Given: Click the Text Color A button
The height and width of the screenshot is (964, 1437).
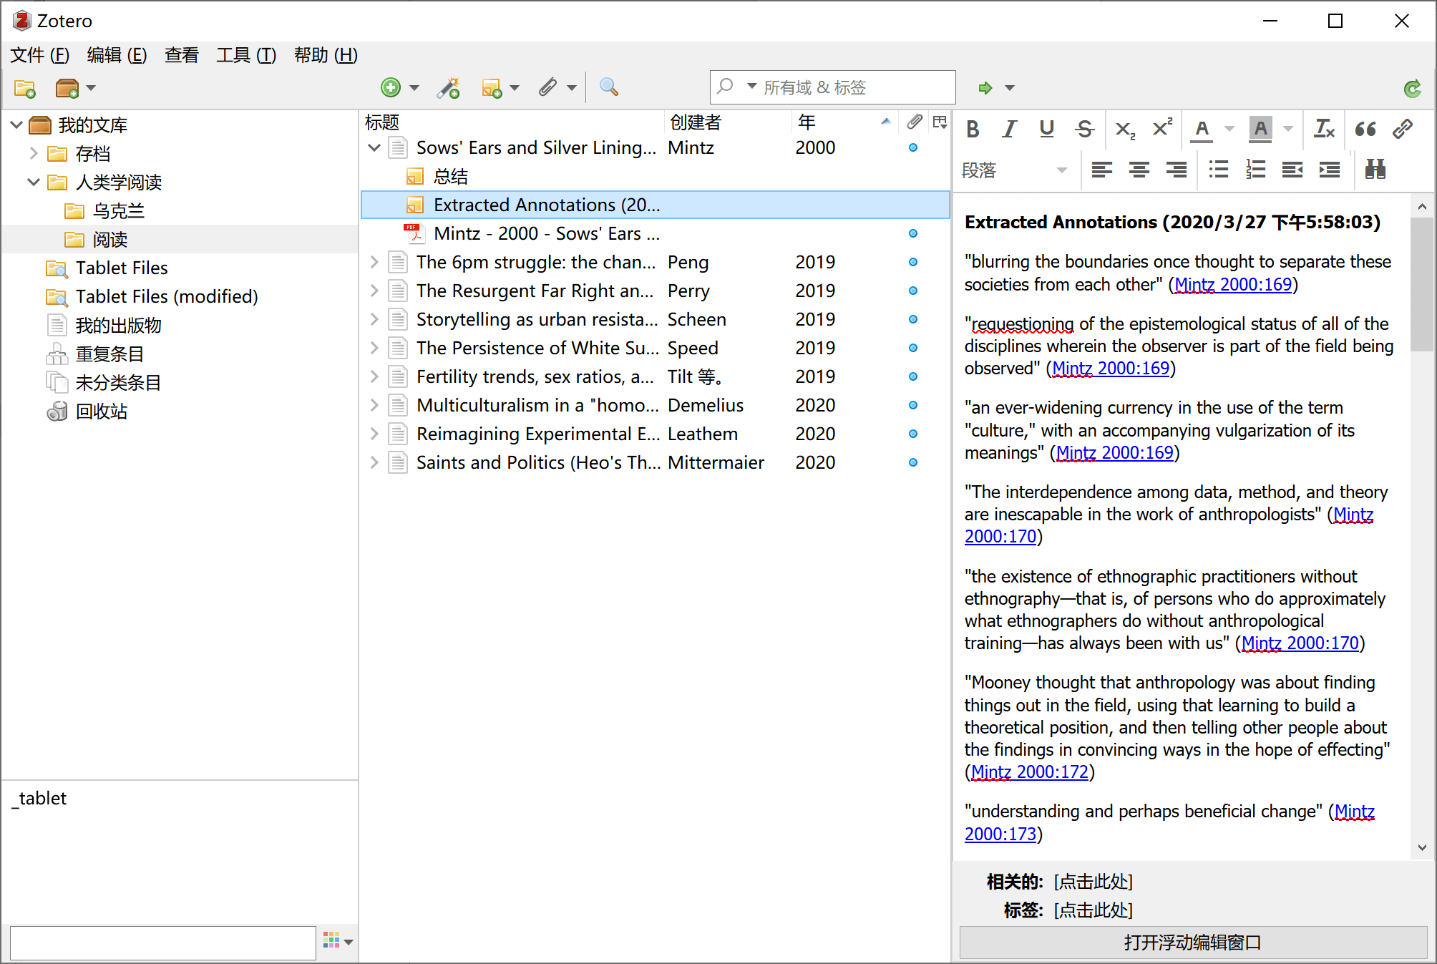Looking at the screenshot, I should pos(1202,129).
